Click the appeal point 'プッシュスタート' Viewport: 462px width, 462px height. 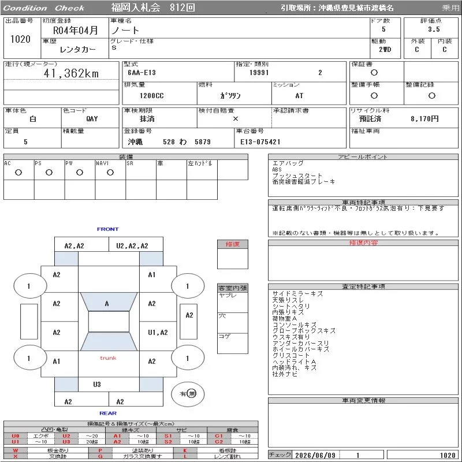(x=297, y=176)
